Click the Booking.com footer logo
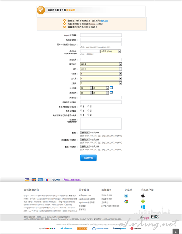 pyautogui.click(x=119, y=228)
